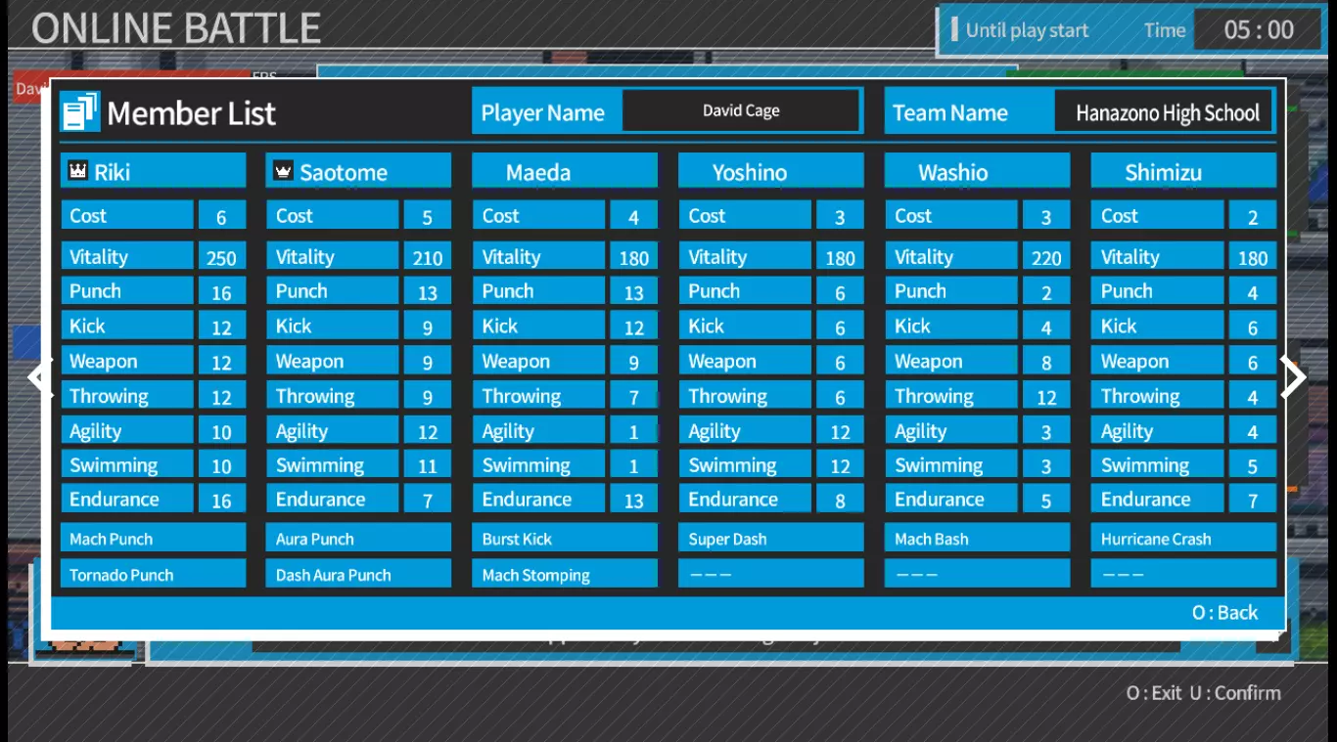Click Yoshino's Cost value 3
The height and width of the screenshot is (742, 1337).
841,216
